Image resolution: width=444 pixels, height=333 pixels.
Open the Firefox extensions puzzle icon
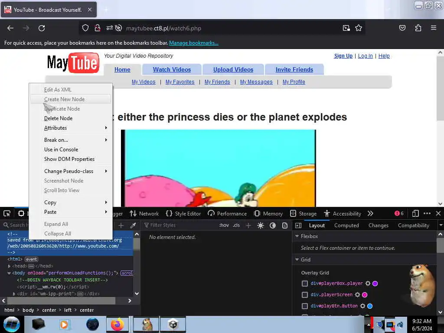point(418,28)
